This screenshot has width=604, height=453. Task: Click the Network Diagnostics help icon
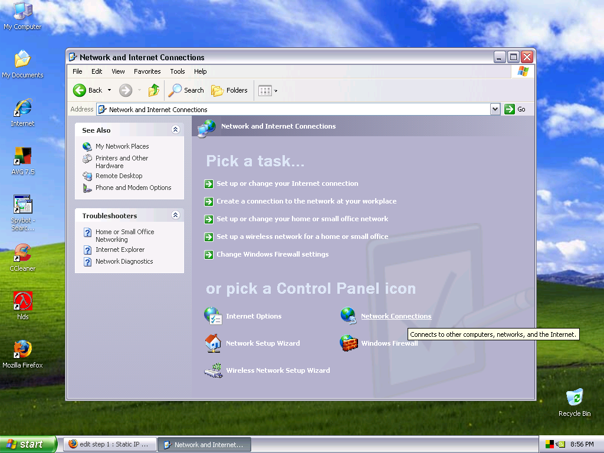[x=87, y=262]
